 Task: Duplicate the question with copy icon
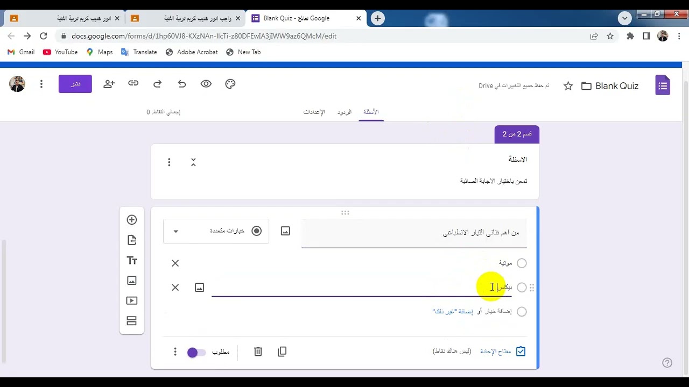(x=282, y=352)
